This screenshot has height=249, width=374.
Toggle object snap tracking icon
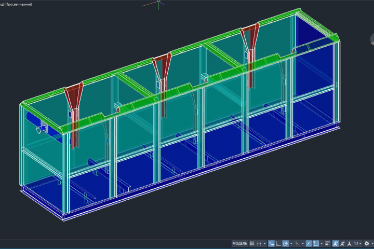point(309,243)
